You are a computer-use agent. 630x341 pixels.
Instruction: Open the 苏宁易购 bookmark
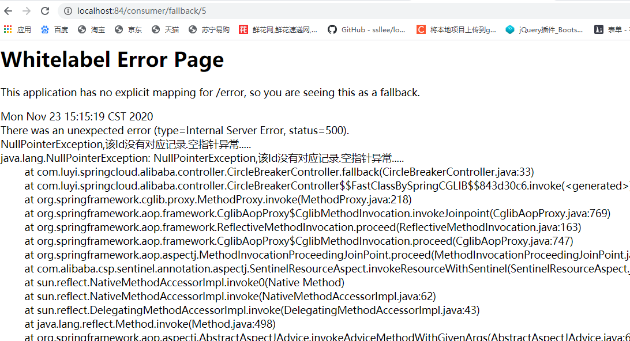[209, 30]
